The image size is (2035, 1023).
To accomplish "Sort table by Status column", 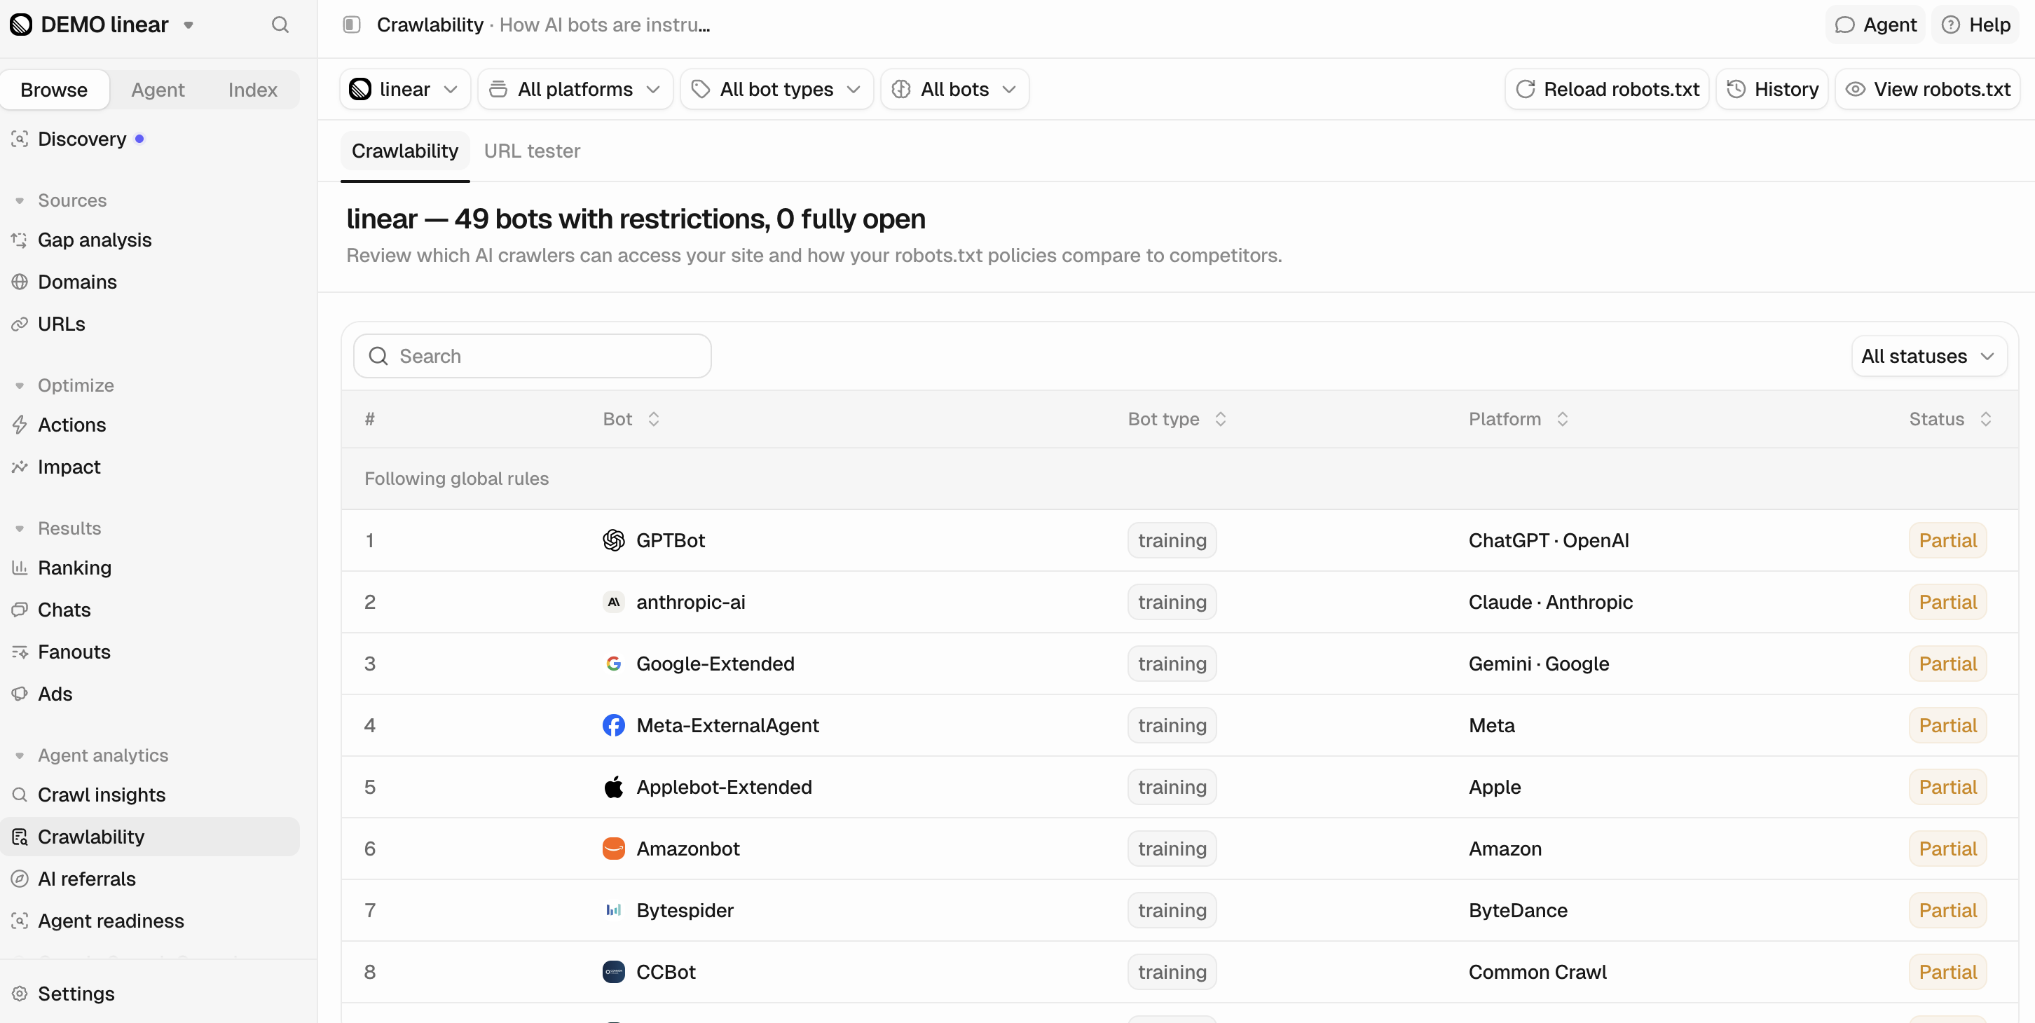I will click(x=1950, y=419).
